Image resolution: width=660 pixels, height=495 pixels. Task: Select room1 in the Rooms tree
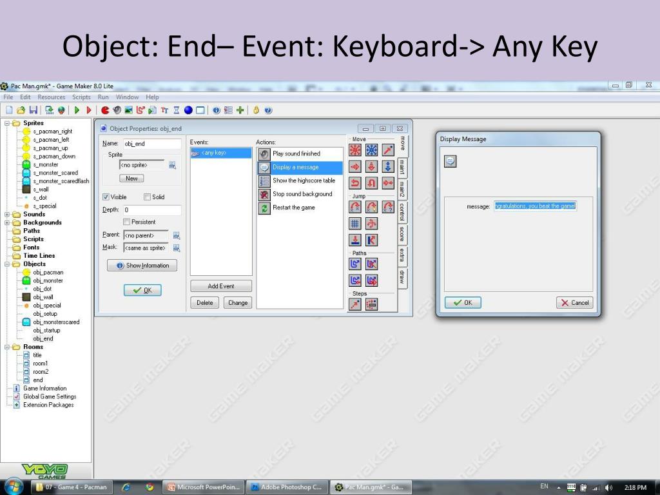pos(41,364)
